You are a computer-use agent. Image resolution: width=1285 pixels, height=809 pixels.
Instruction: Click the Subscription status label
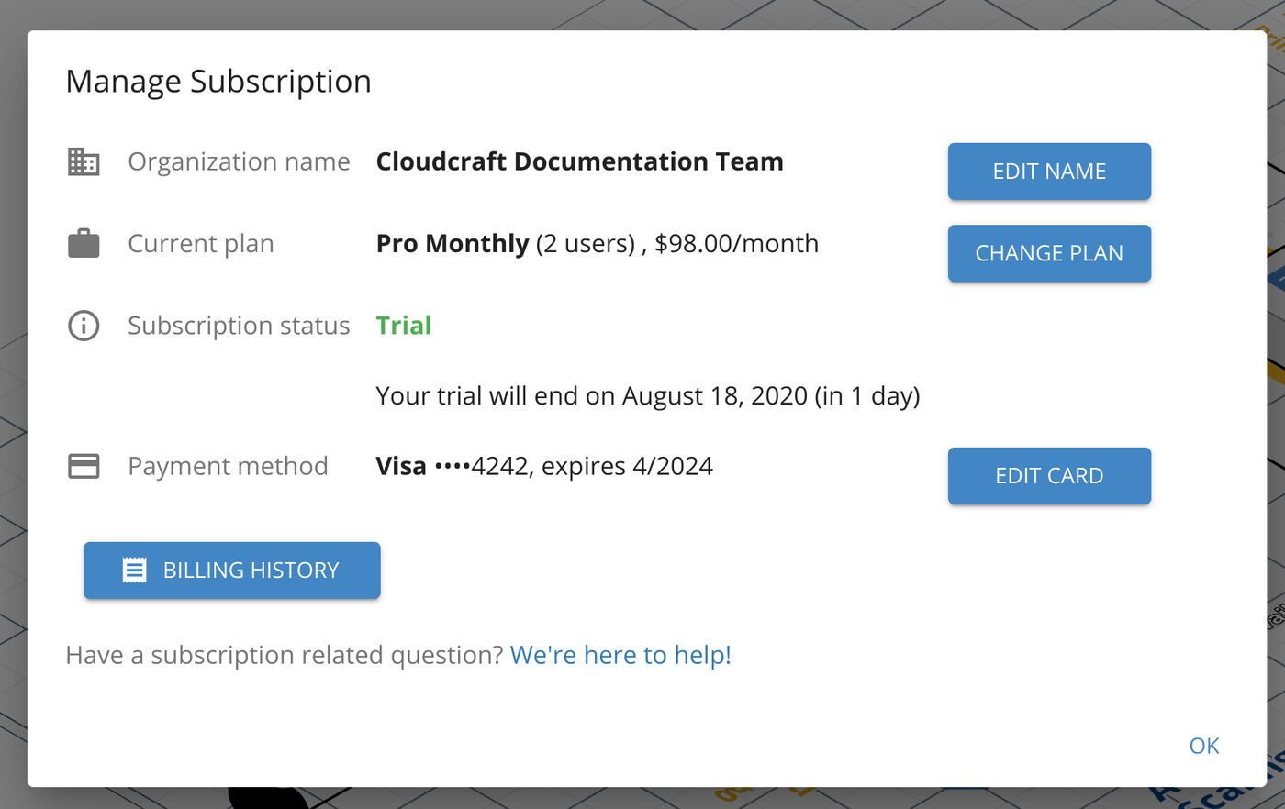pos(239,326)
